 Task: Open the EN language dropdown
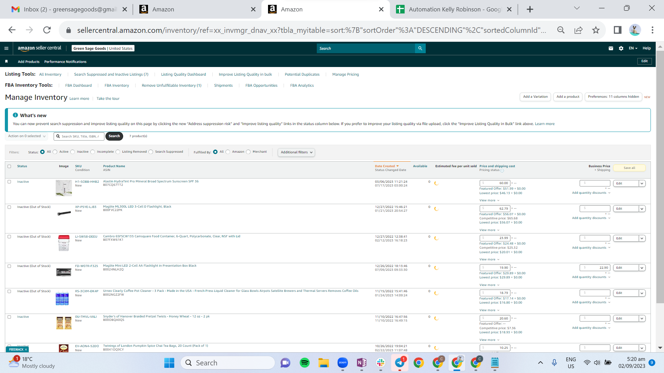(x=633, y=48)
